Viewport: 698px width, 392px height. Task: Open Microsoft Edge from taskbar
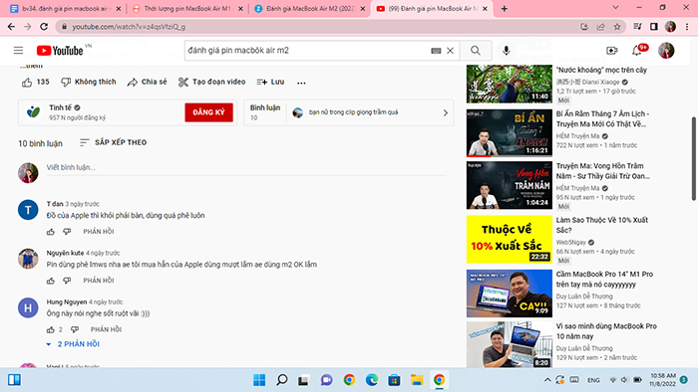(x=372, y=380)
